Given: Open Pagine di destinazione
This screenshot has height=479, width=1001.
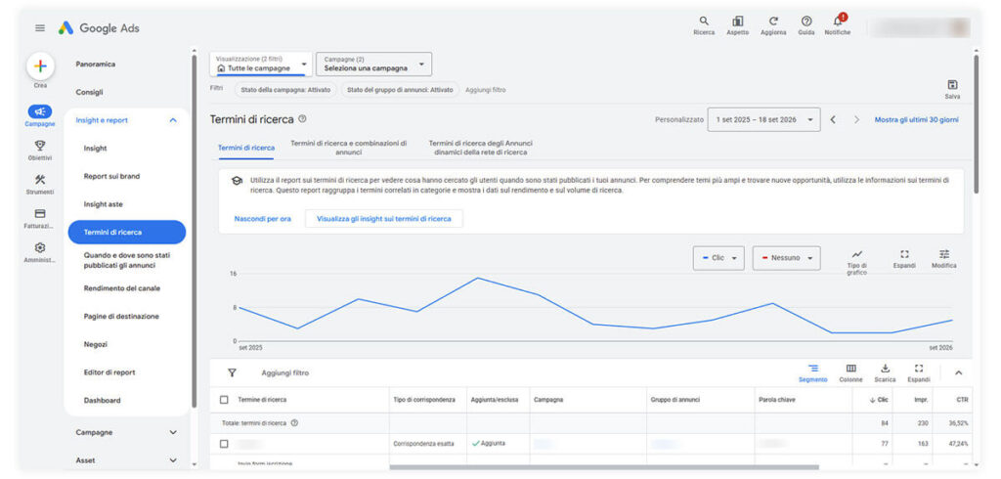Looking at the screenshot, I should pyautogui.click(x=121, y=316).
